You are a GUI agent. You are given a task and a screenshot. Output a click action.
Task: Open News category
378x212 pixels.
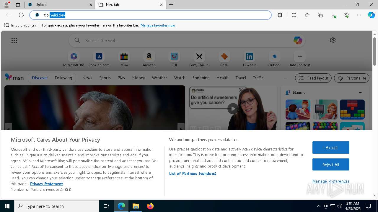point(87,78)
